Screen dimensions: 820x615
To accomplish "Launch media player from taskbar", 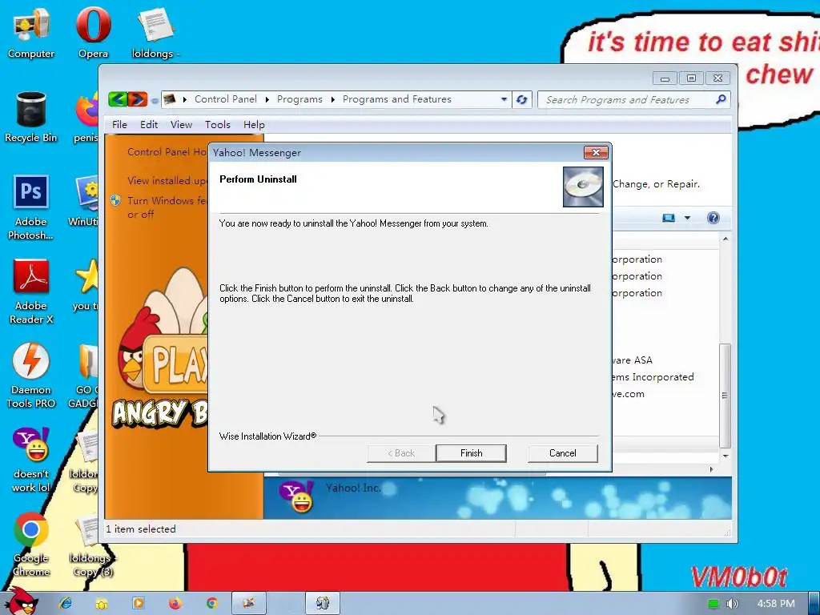I will [x=138, y=604].
